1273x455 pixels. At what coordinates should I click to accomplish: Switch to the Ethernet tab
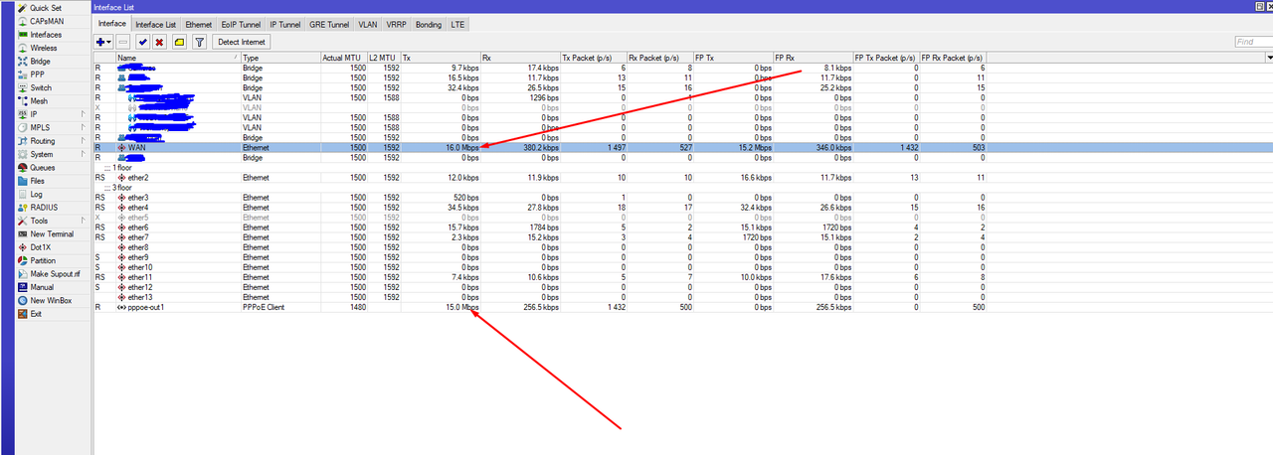[x=199, y=23]
